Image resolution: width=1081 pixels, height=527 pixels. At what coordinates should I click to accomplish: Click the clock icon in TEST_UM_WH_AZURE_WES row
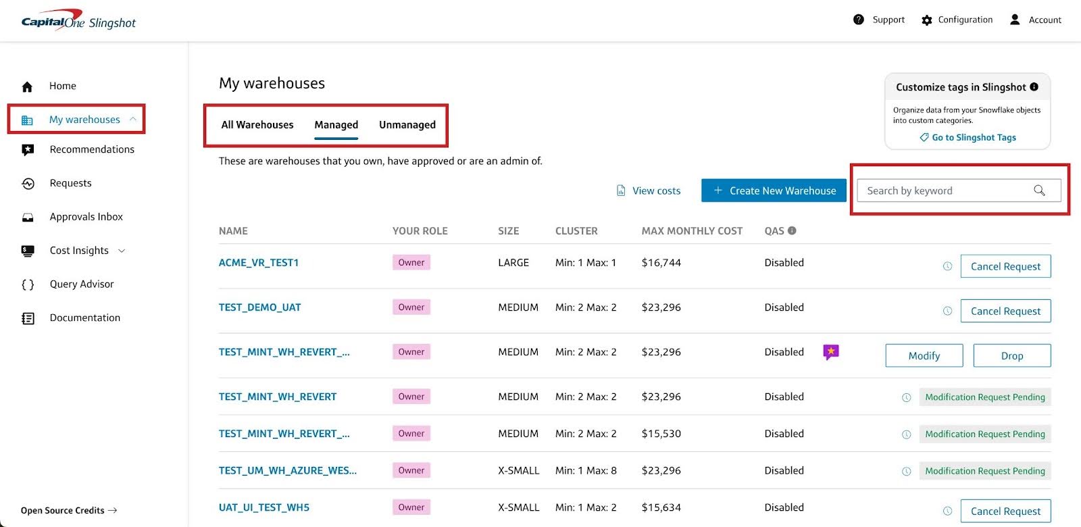click(907, 471)
